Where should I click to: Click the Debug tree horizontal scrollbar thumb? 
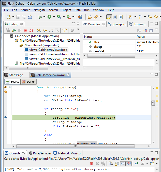point(28,68)
